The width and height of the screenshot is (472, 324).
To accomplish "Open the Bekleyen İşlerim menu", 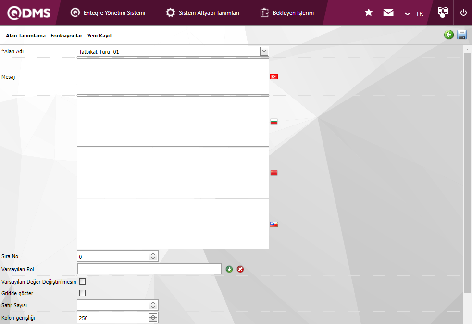I will (287, 13).
